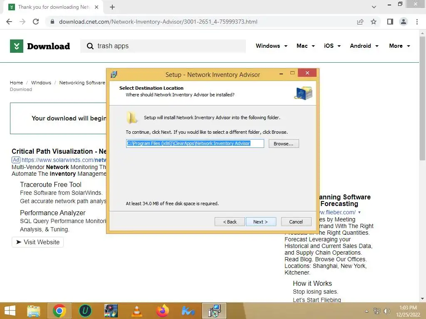Open Networking Software breadcrumb
This screenshot has height=319, width=426.
tap(82, 83)
